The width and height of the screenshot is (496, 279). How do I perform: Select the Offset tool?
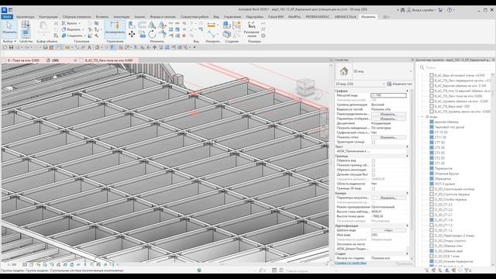142,25
